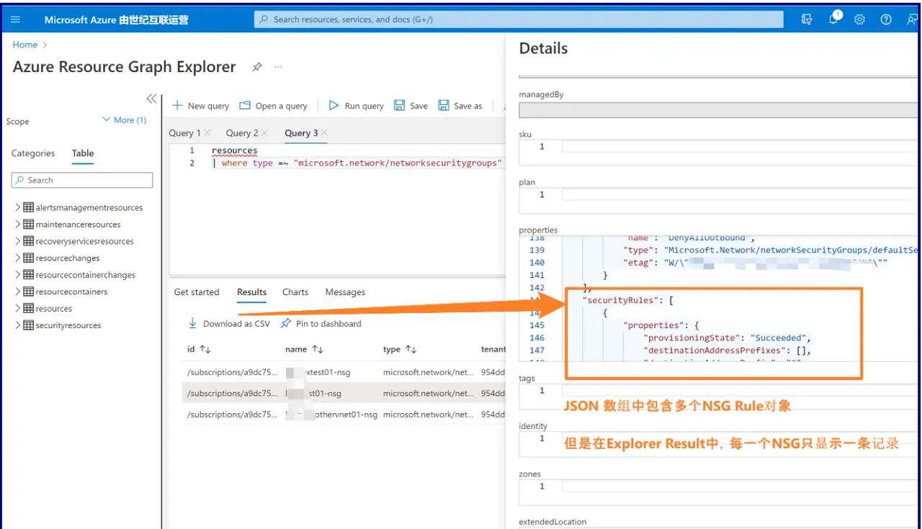Close the Query 2 tab
Image resolution: width=922 pixels, height=529 pixels.
[264, 132]
